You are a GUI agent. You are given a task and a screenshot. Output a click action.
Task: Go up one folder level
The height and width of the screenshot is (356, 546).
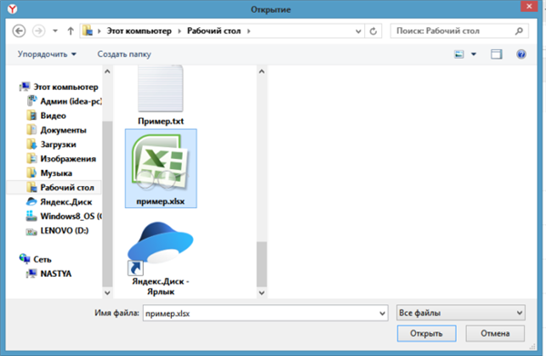coord(71,31)
